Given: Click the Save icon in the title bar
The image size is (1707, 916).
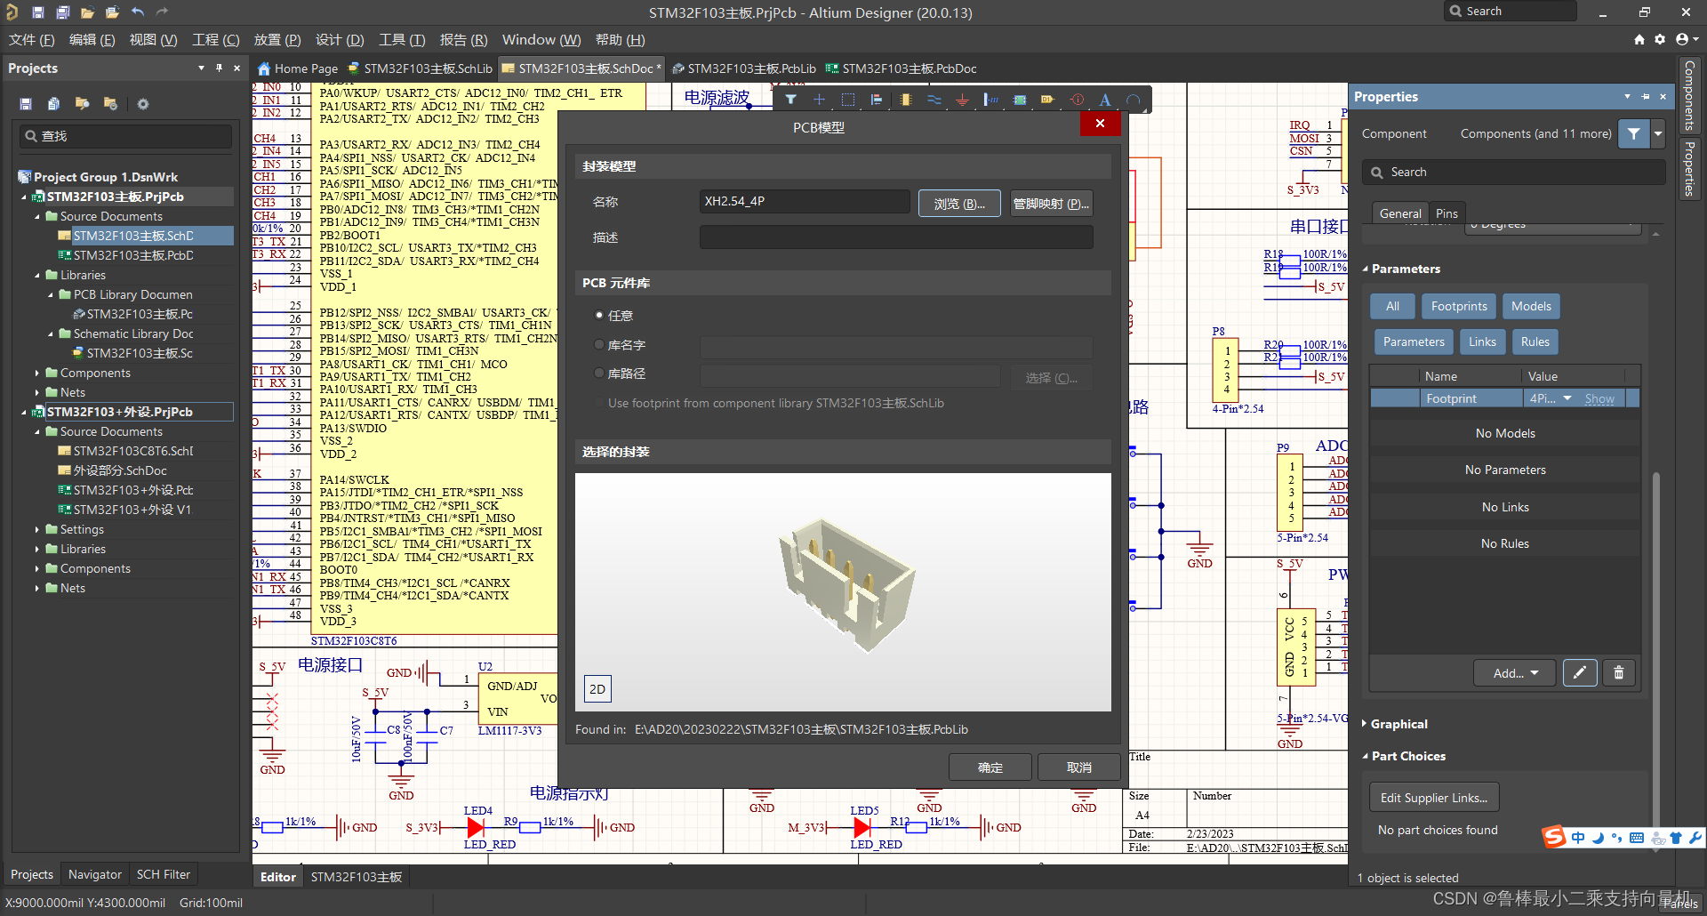Looking at the screenshot, I should point(38,12).
